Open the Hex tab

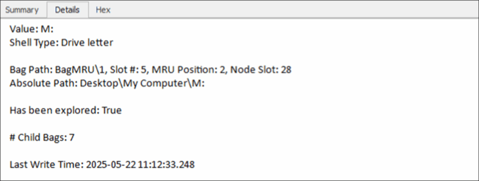(x=103, y=10)
